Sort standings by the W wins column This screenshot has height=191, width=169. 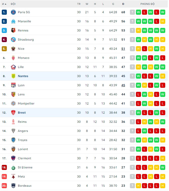[87, 4]
